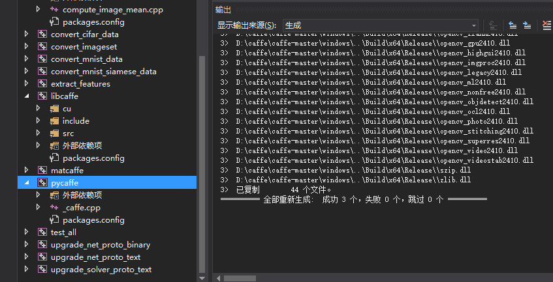This screenshot has height=282, width=553.
Task: Click the test_all project icon
Action: (x=42, y=233)
